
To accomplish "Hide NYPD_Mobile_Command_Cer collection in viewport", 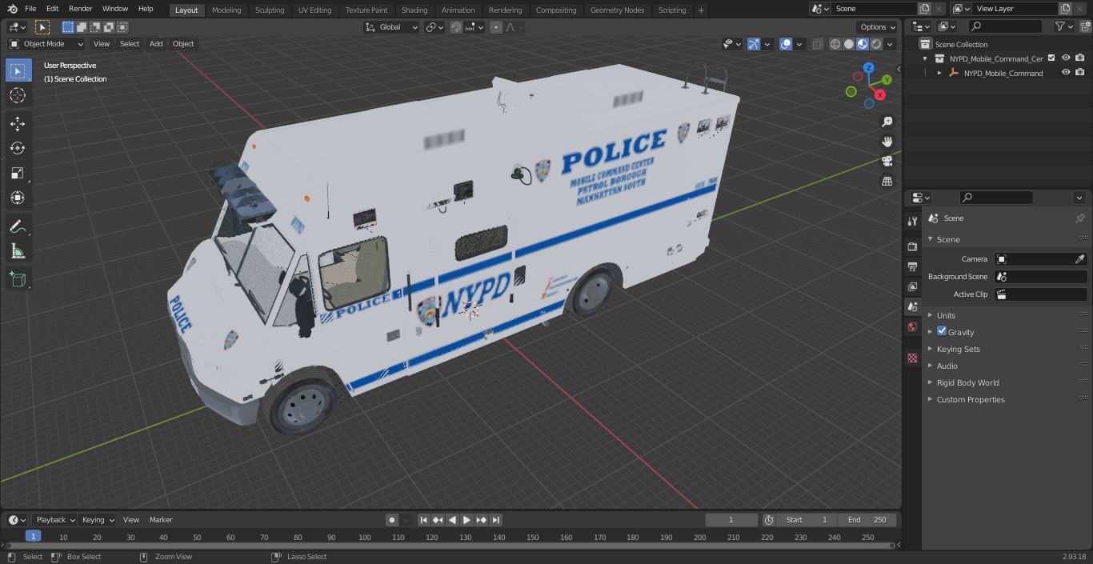I will click(x=1066, y=58).
